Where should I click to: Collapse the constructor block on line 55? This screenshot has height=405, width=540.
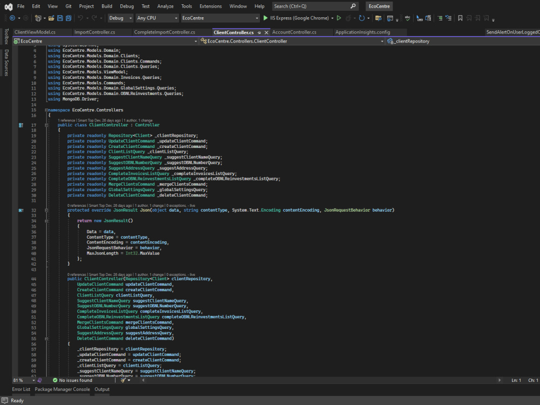point(46,339)
